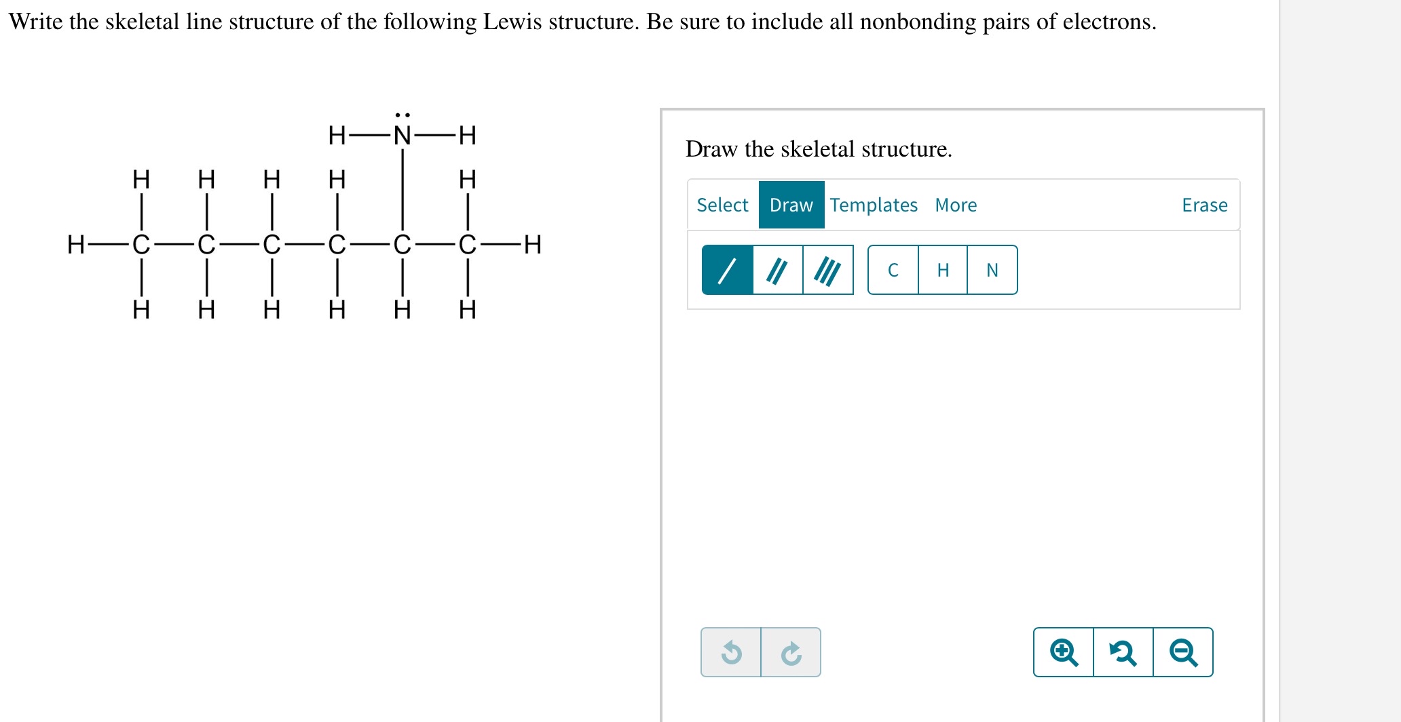Viewport: 1401px width, 722px height.
Task: Select the double bond tool
Action: point(777,270)
